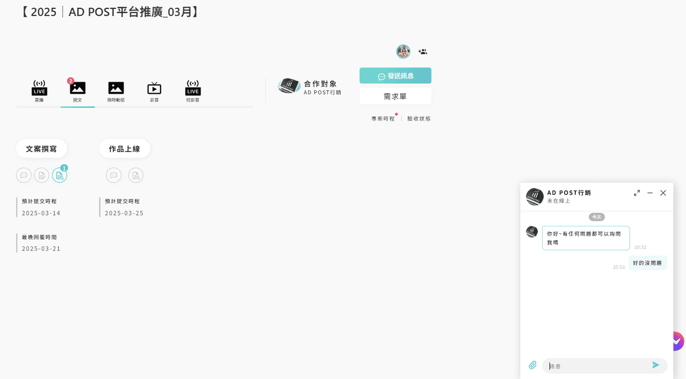The image size is (686, 379).
Task: Click the add member icon
Action: [422, 51]
